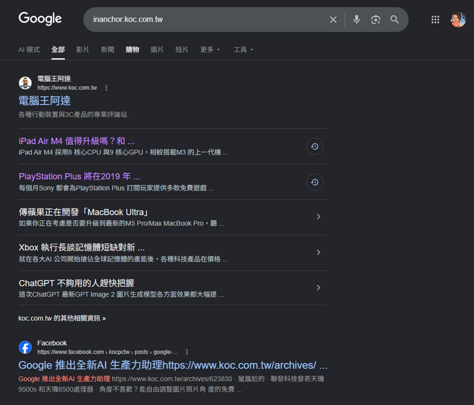Open the Google apps grid icon
This screenshot has height=405, width=474.
coord(435,19)
